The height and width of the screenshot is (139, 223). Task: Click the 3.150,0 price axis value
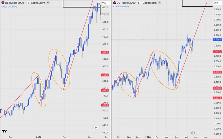point(218,10)
